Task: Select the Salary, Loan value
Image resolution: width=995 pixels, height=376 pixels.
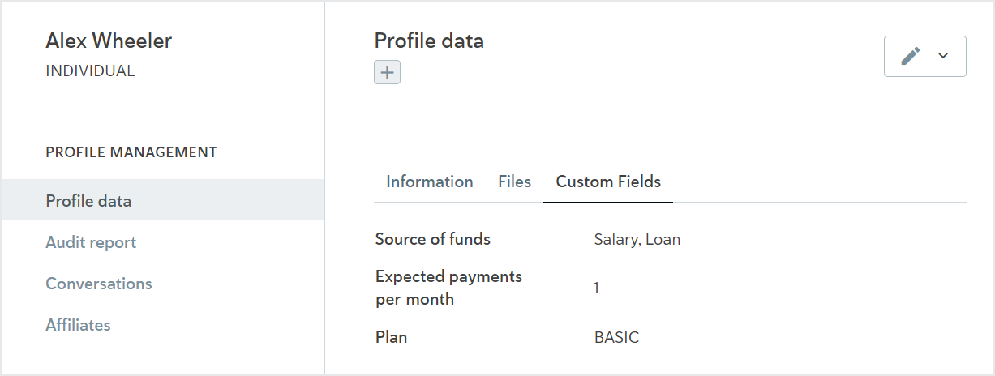Action: (x=637, y=240)
